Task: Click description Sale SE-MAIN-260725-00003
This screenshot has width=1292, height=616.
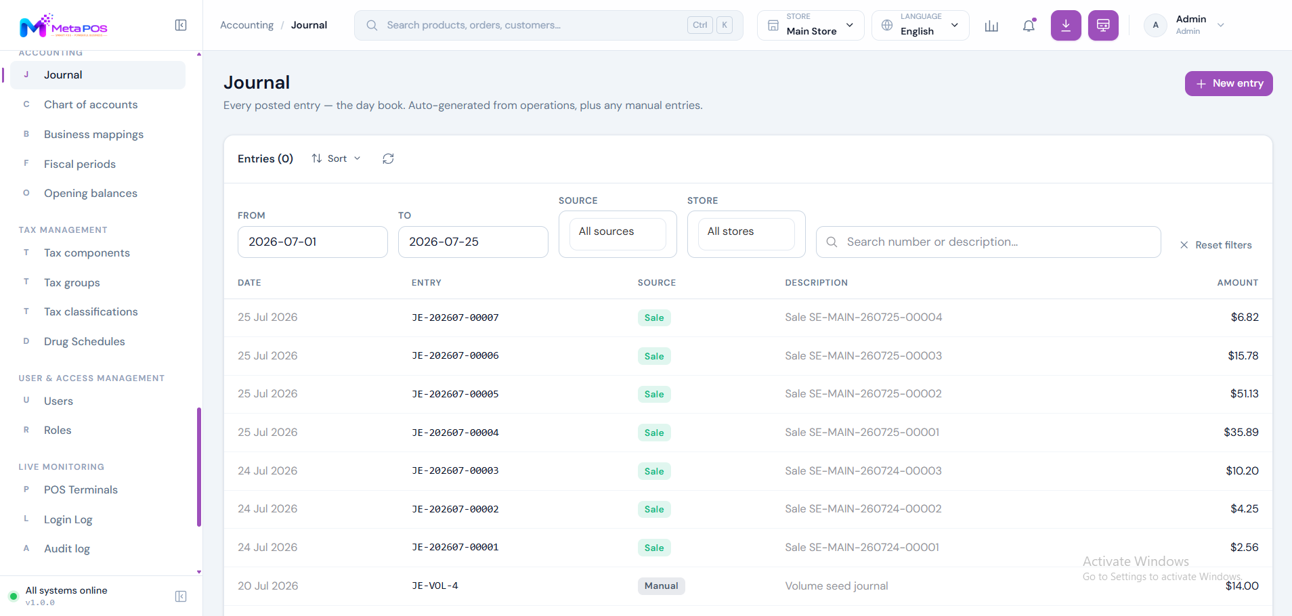Action: point(863,355)
